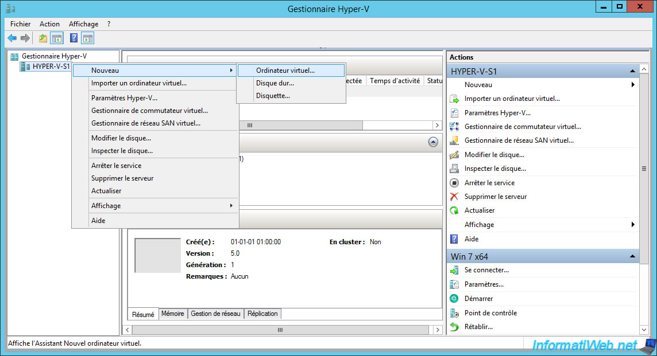
Task: Click the HYPER-V-S1 server icon in tree
Action: [x=26, y=66]
